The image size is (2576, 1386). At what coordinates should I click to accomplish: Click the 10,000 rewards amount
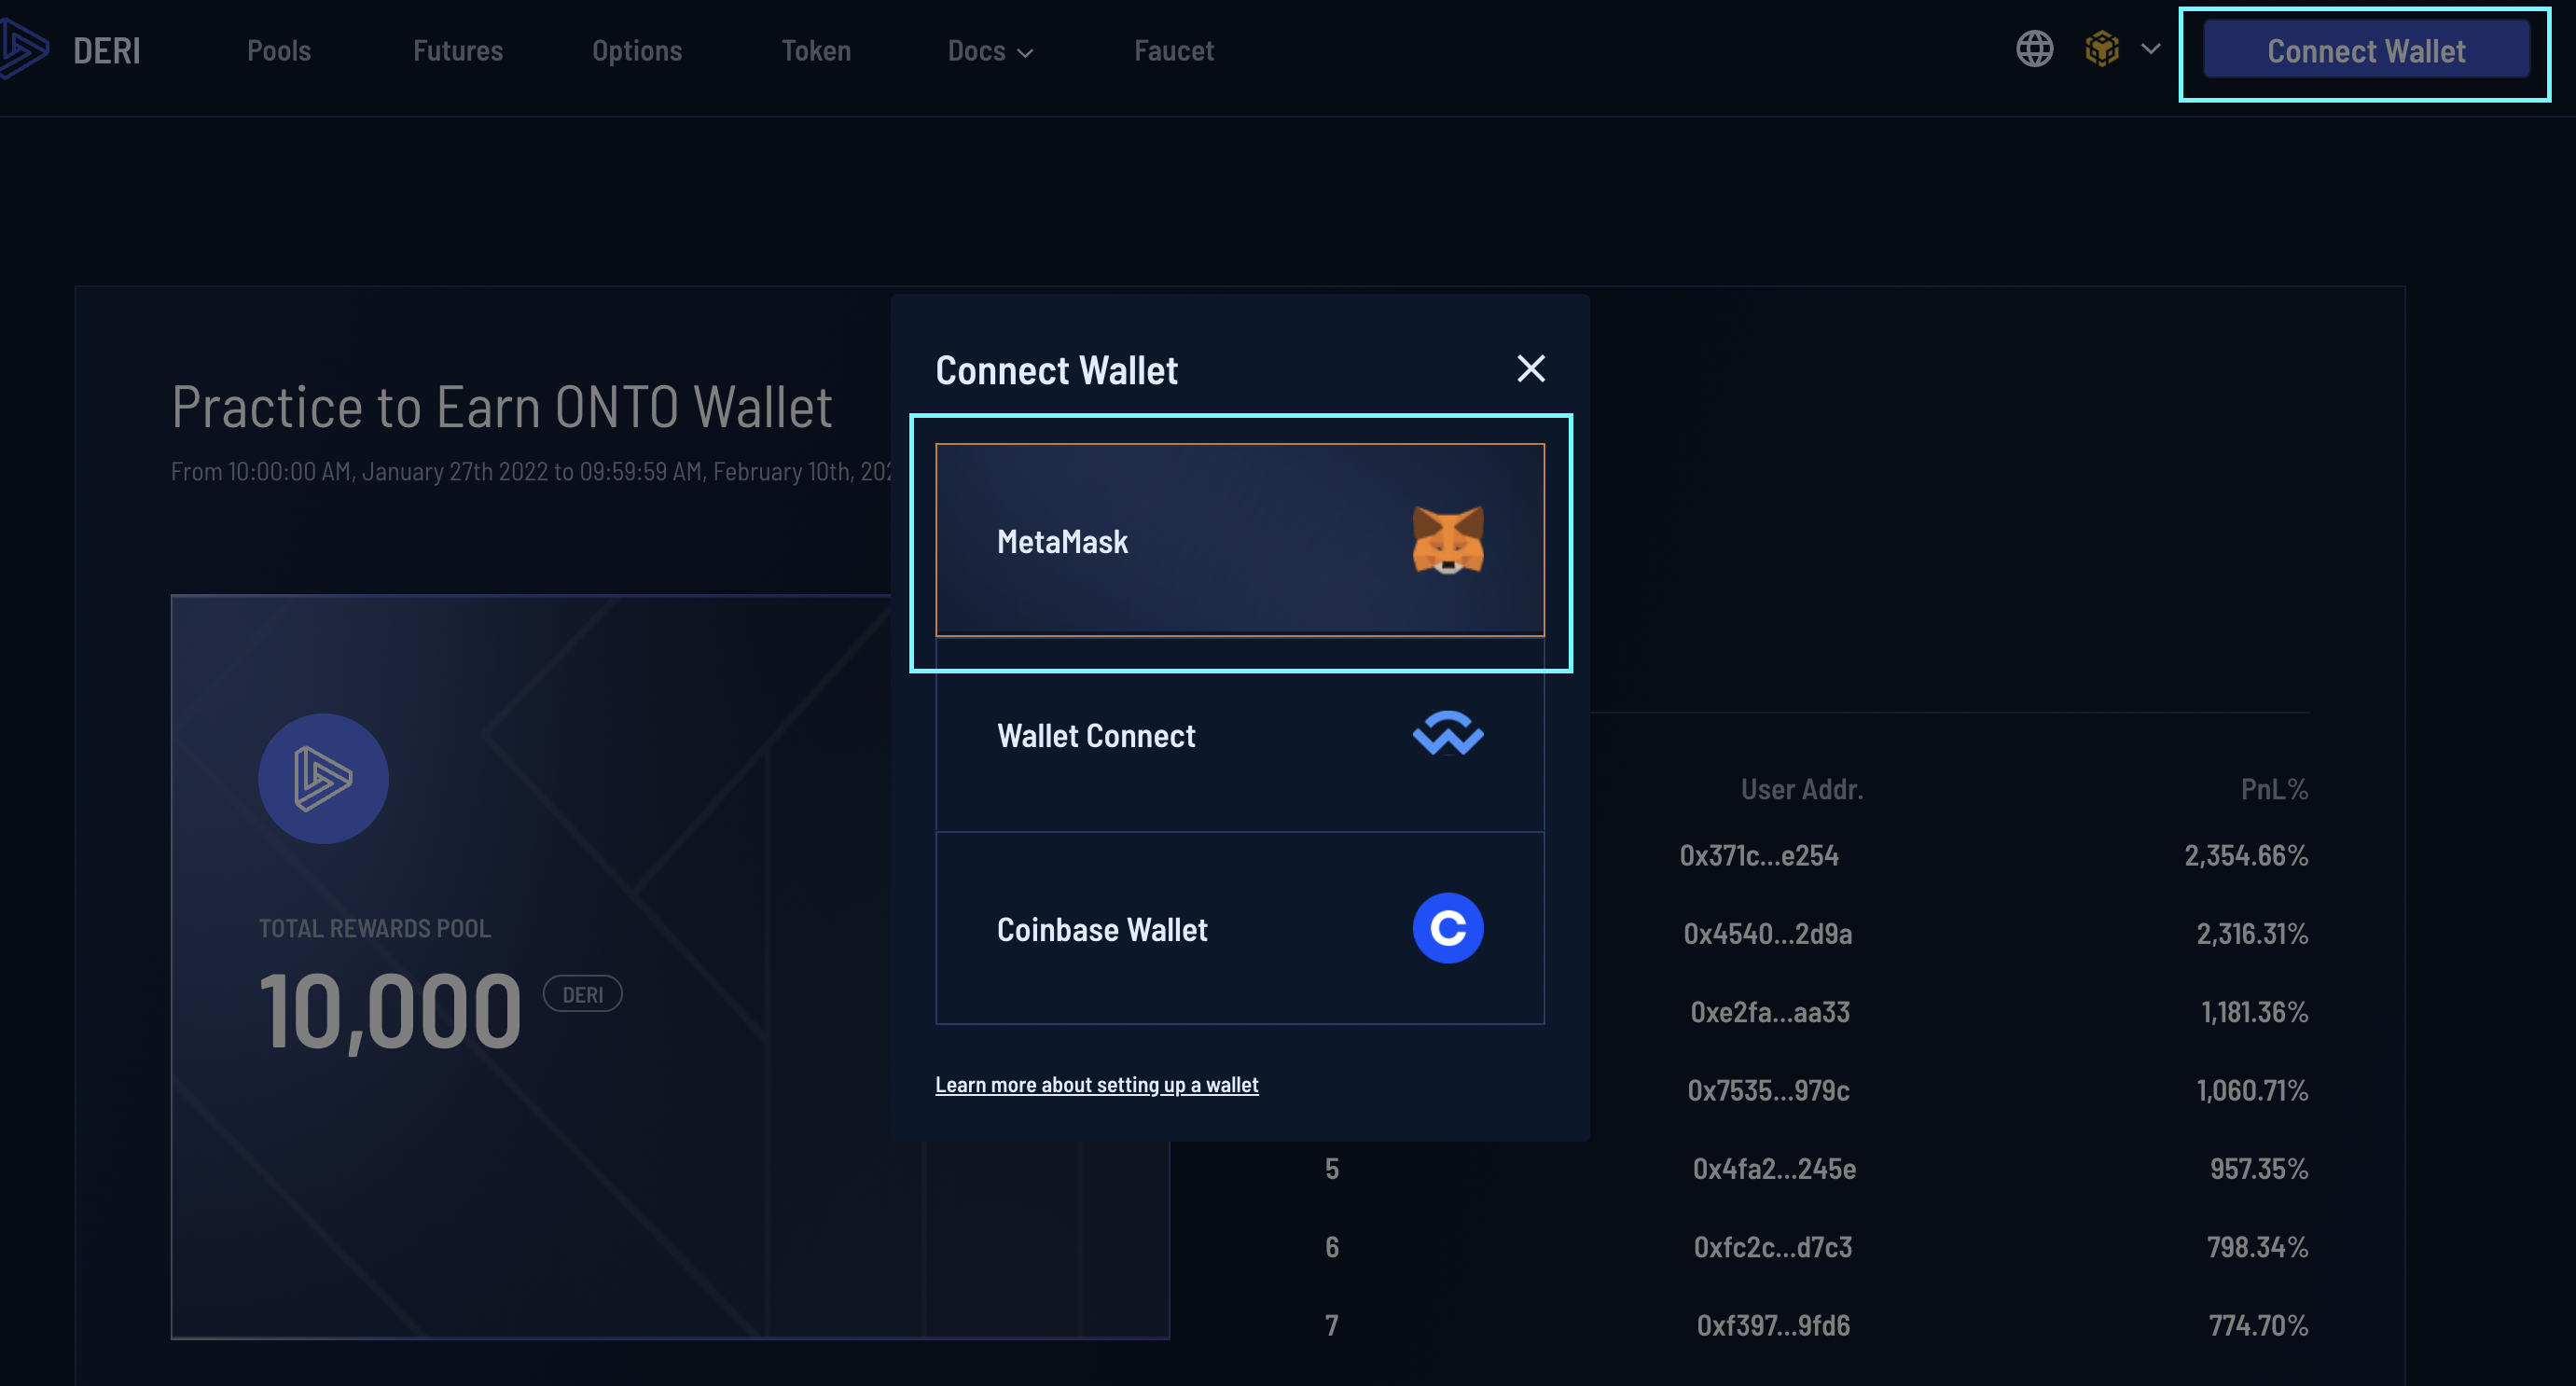(x=390, y=1011)
